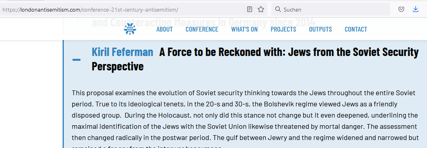Click the faded Germany since 2014 heading
The image size is (427, 148).
(203, 23)
